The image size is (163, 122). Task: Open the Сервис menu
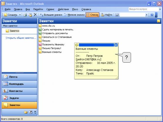click(50, 9)
